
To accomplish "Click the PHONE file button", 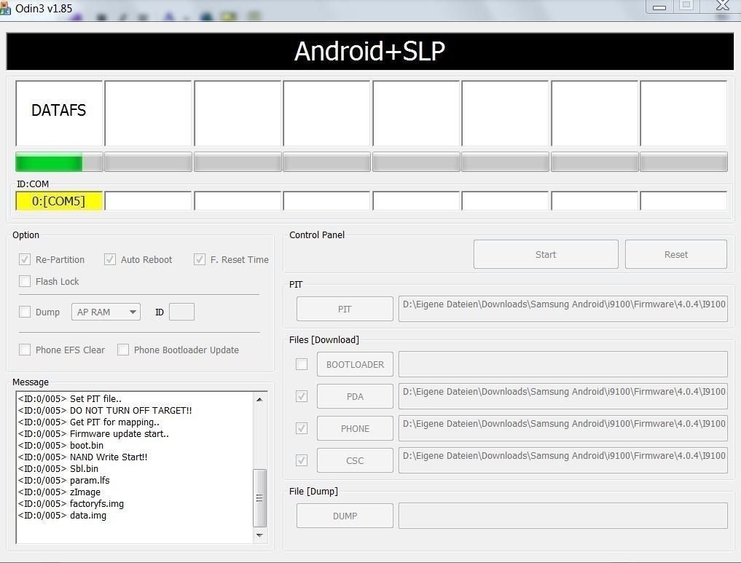I will point(355,428).
